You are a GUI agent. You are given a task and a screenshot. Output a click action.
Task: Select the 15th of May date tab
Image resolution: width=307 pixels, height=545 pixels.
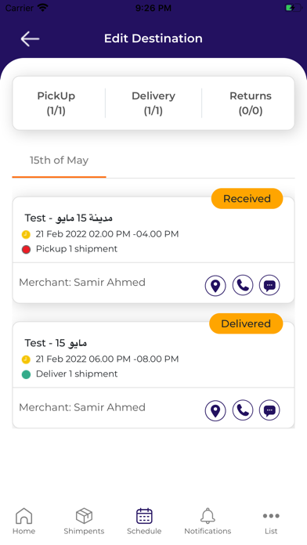click(x=59, y=161)
